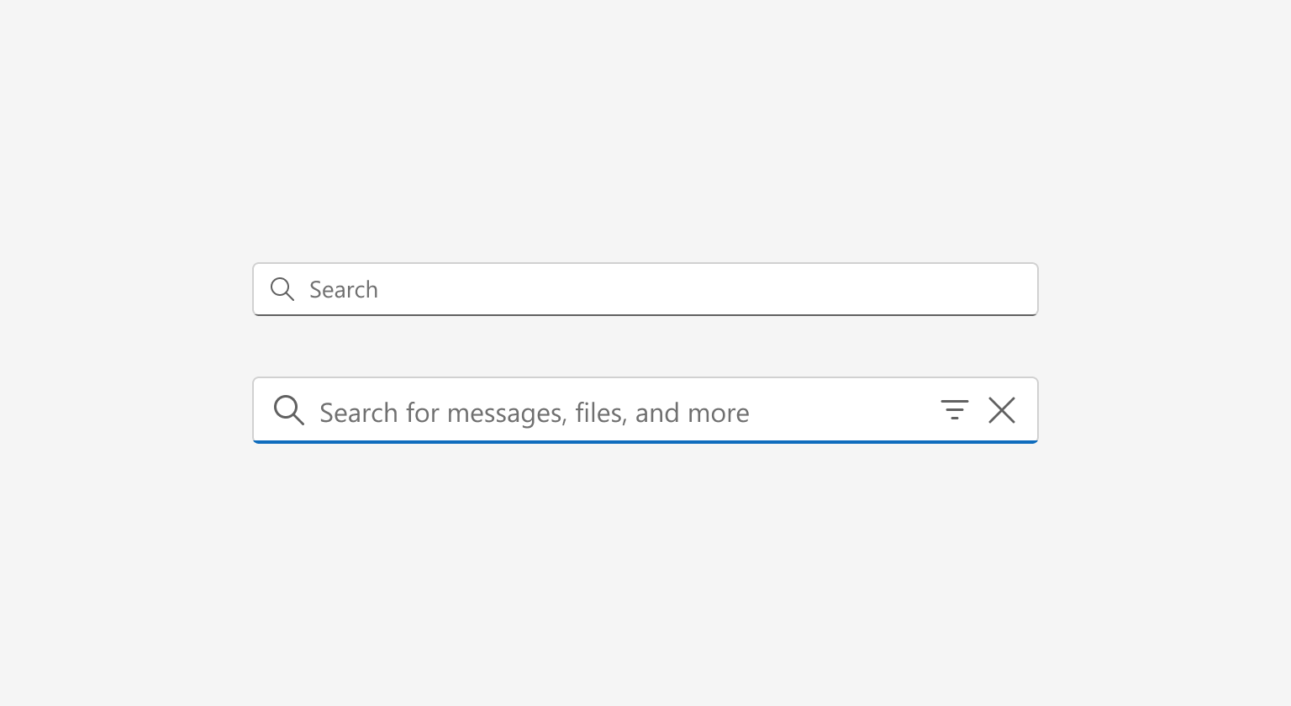Click into the "Search for messages, files, and more" field
1291x706 pixels.
click(x=588, y=412)
